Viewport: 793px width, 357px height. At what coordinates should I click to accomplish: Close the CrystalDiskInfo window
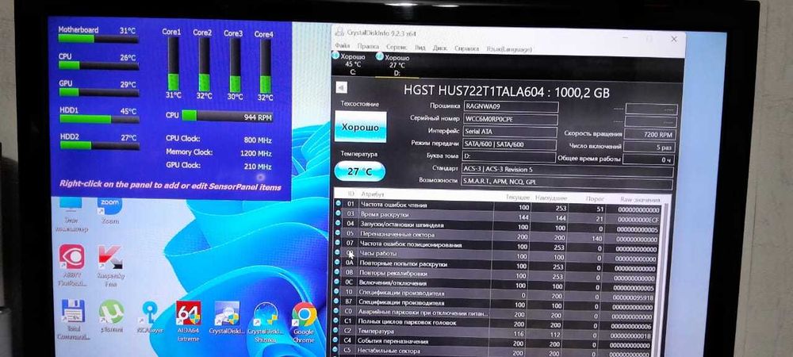click(673, 39)
